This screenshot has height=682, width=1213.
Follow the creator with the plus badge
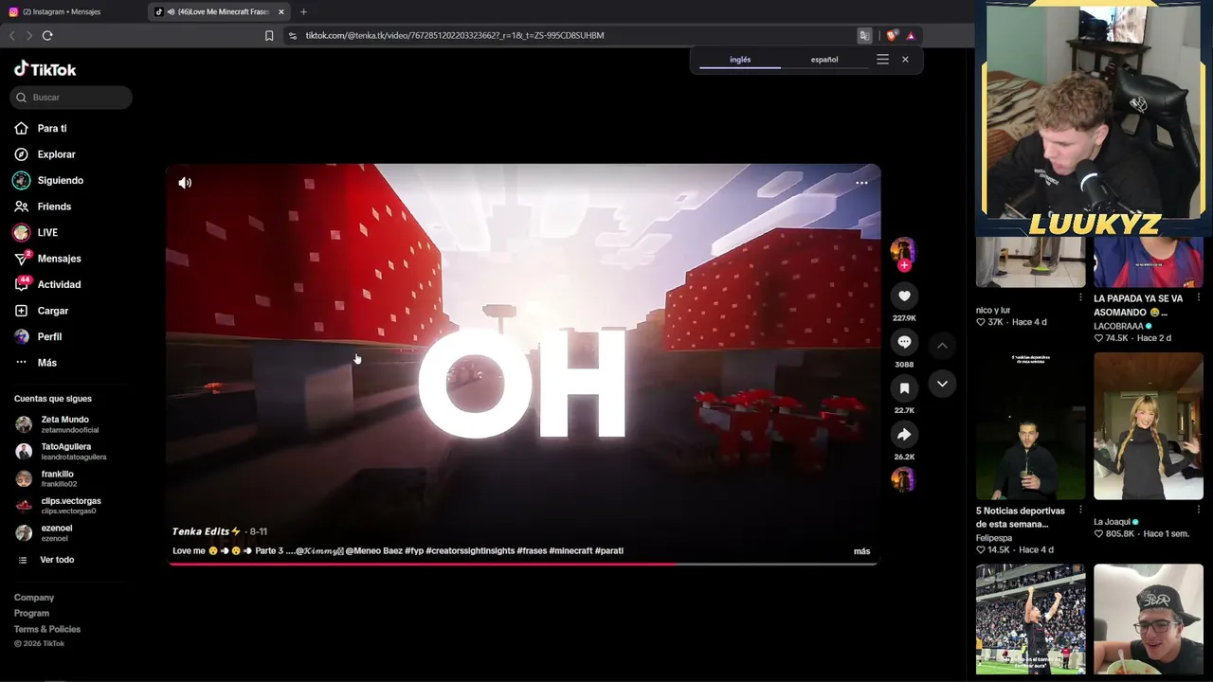click(903, 266)
